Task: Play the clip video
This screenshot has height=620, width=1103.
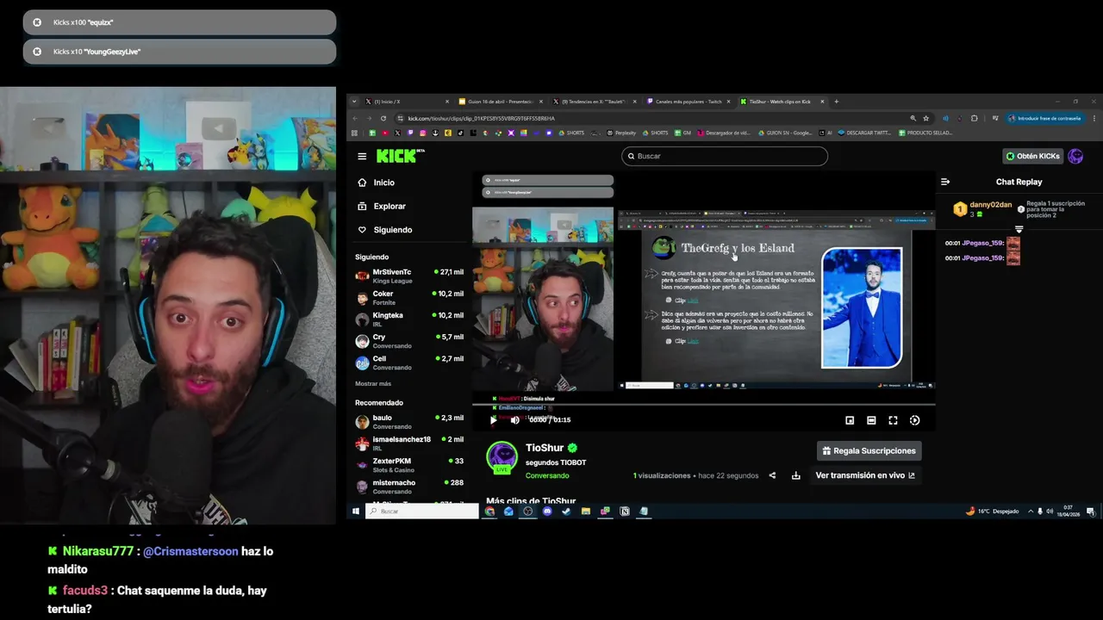Action: [x=493, y=420]
